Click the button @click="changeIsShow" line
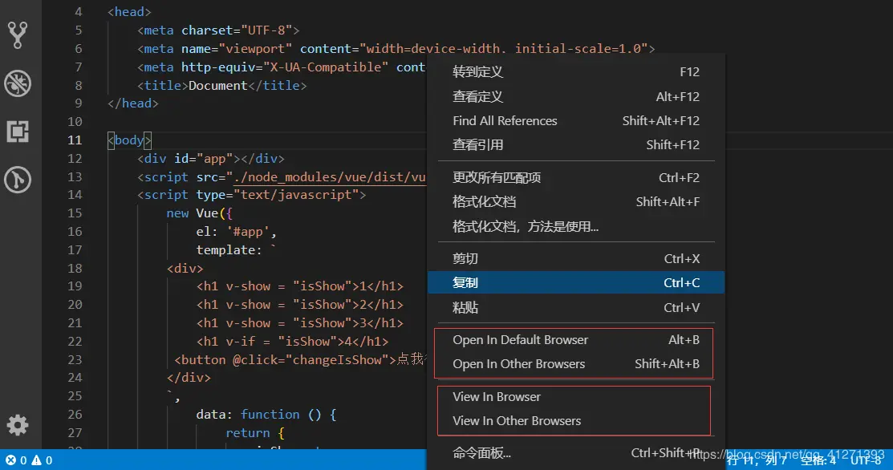 click(x=300, y=359)
